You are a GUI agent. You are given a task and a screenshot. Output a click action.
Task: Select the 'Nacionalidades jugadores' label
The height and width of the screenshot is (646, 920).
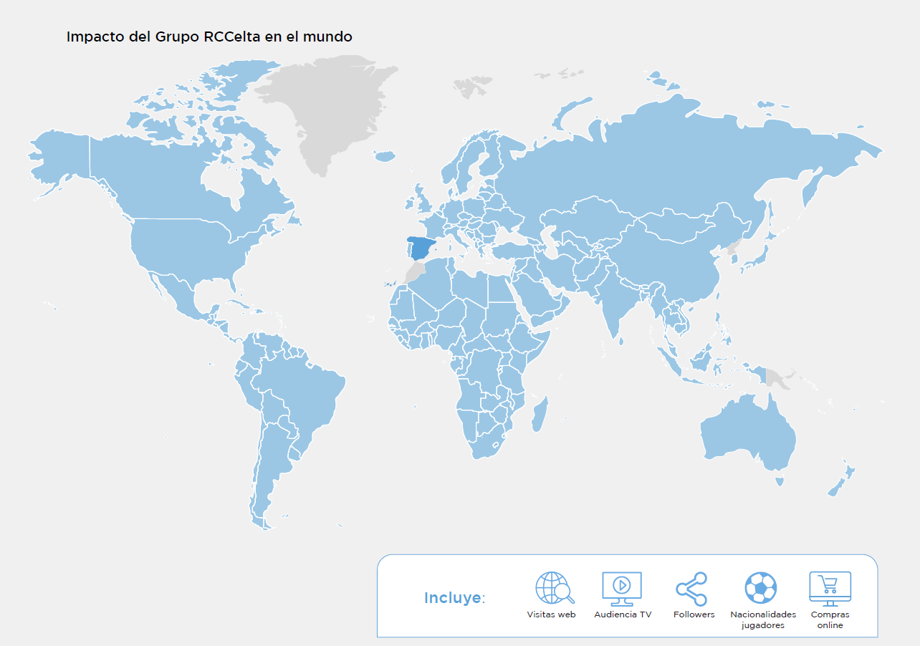(763, 620)
